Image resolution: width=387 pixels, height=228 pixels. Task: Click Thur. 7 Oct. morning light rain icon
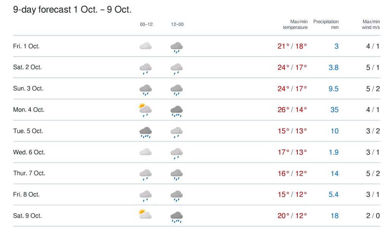(x=145, y=175)
